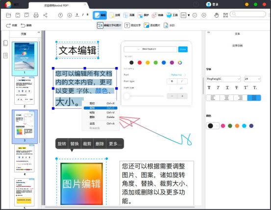Select the 添加图片 (Add Image) tool
Screen dimensions: 271x210
[x=152, y=25]
